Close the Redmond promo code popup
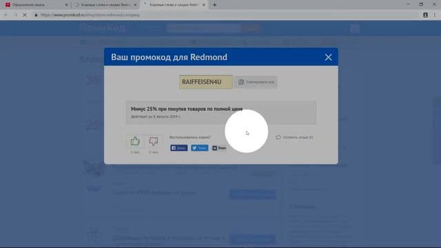The height and width of the screenshot is (248, 441). (328, 57)
